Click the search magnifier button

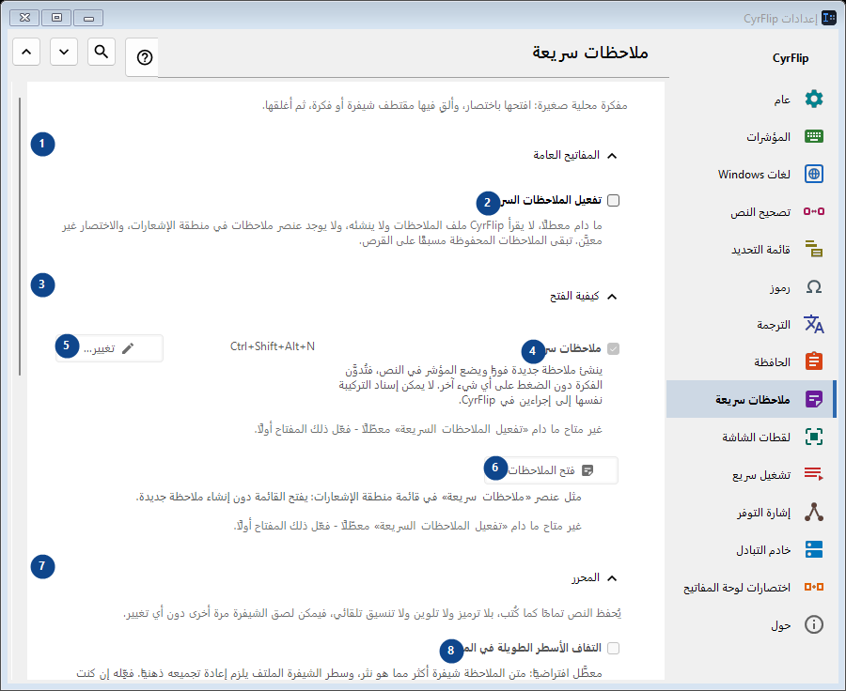(102, 52)
